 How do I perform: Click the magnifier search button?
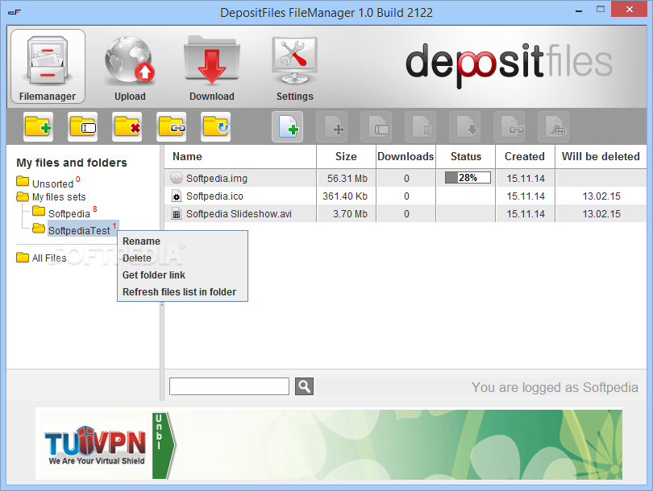(304, 386)
